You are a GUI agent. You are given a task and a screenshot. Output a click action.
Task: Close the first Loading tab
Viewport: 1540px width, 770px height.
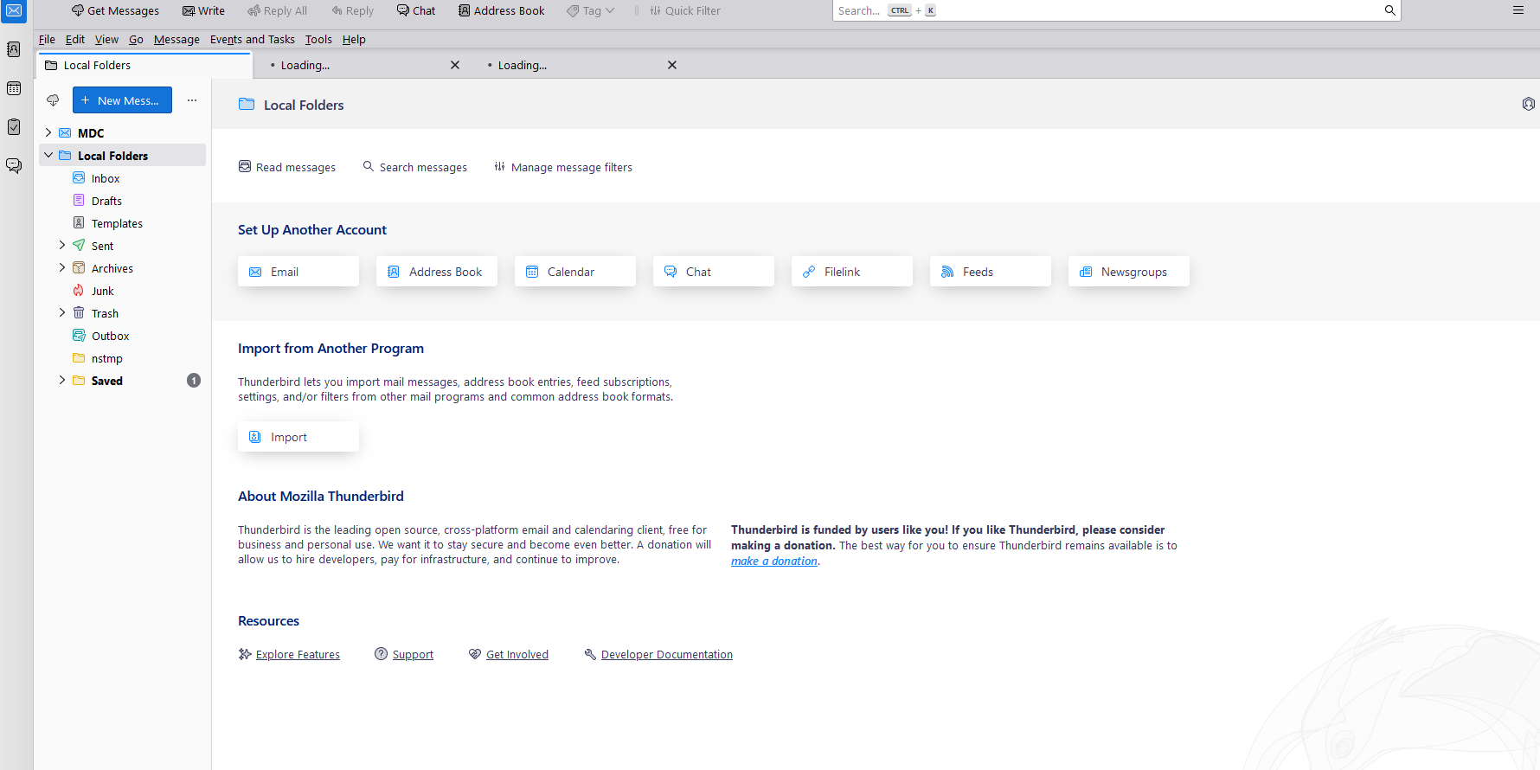[x=455, y=65]
